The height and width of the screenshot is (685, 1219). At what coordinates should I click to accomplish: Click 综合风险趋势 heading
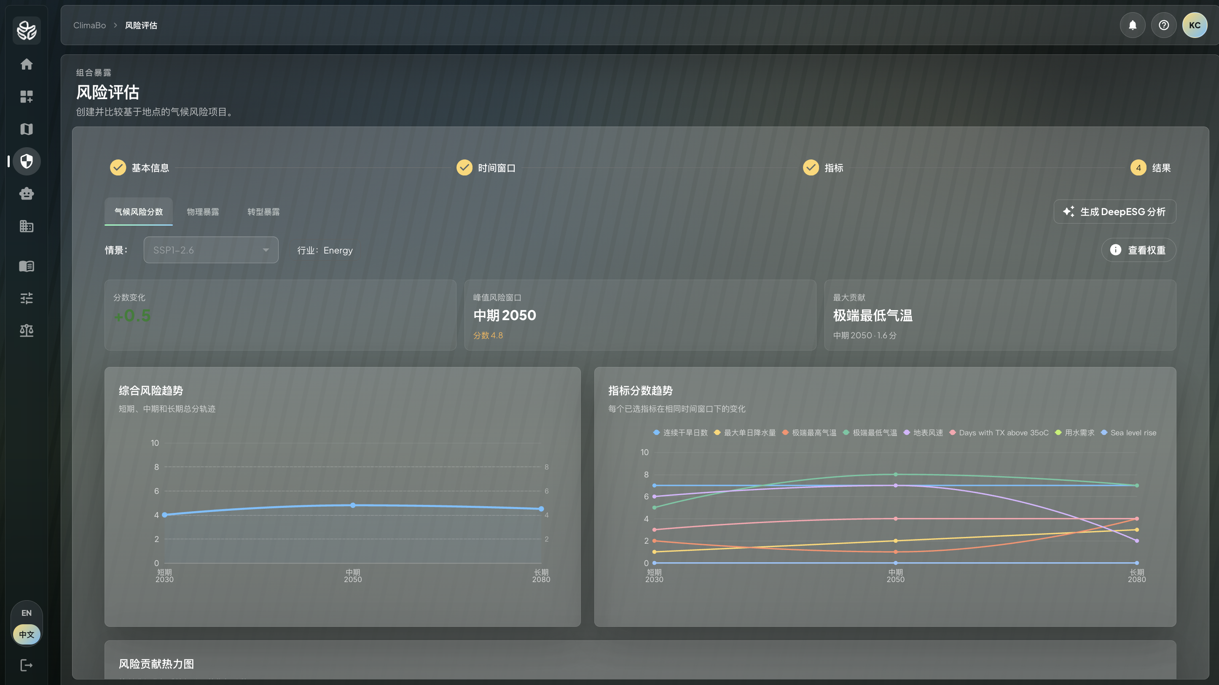pyautogui.click(x=151, y=391)
